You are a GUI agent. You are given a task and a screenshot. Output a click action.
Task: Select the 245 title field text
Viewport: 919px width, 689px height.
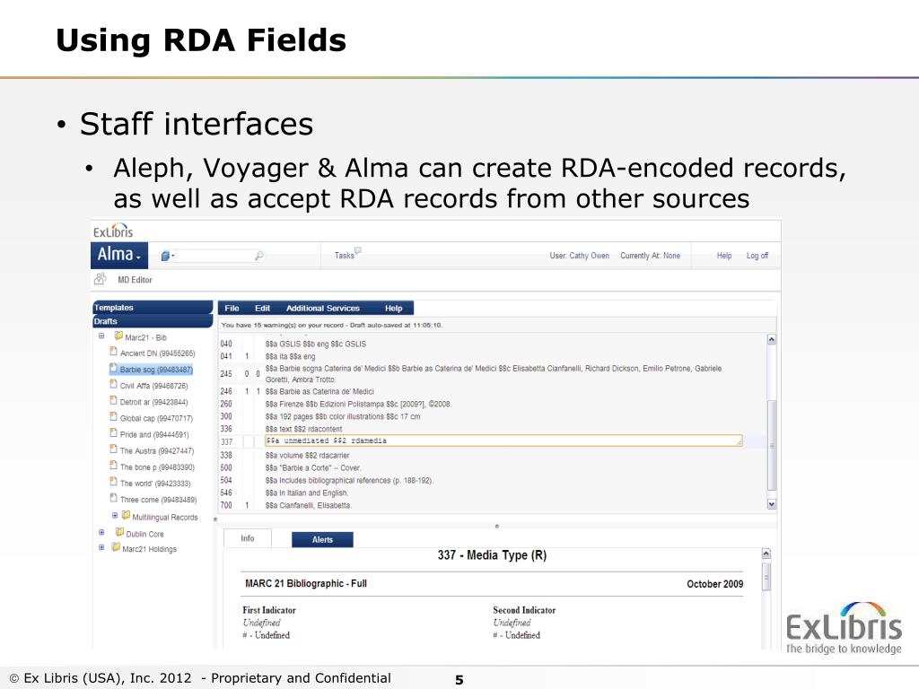point(494,374)
